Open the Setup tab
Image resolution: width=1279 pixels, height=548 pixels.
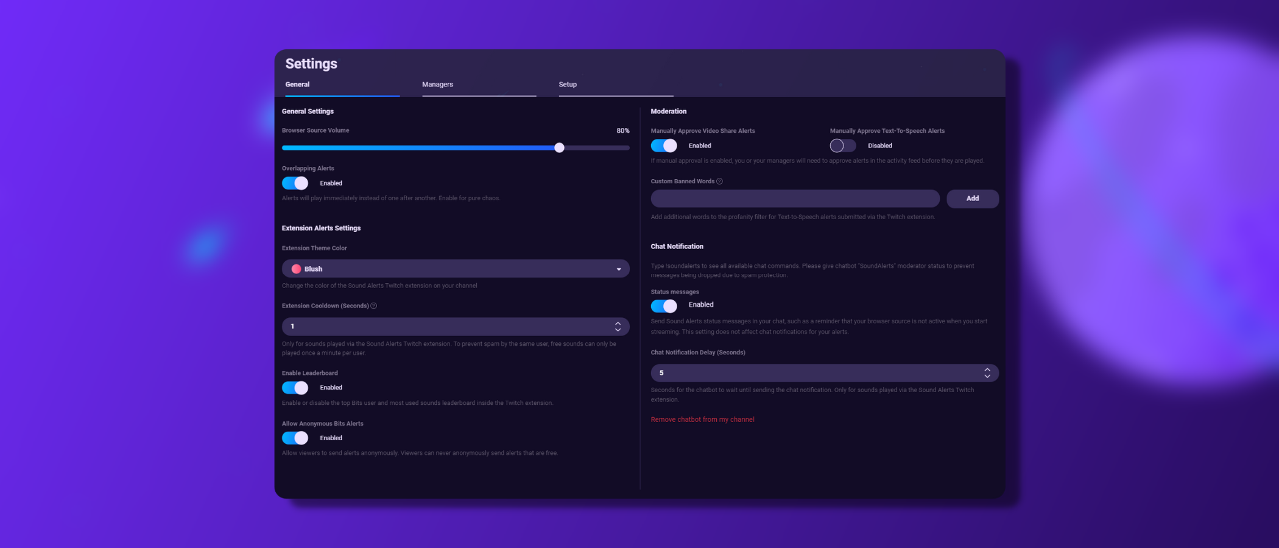(567, 84)
